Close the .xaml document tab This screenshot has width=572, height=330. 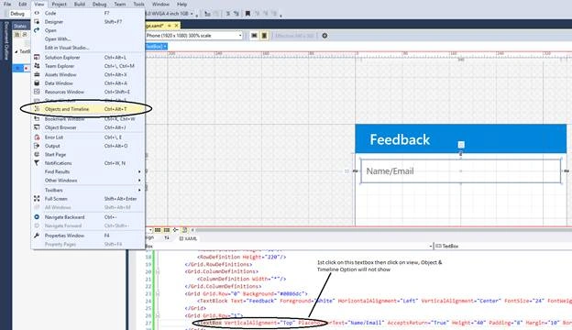(177, 26)
